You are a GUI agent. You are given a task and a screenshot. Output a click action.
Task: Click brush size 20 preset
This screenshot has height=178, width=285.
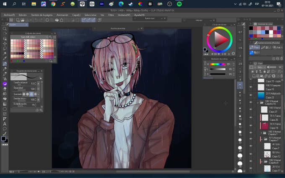[x=240, y=148]
